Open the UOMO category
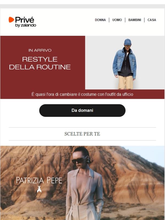Viewport: 165px width, 220px height. coord(117,20)
